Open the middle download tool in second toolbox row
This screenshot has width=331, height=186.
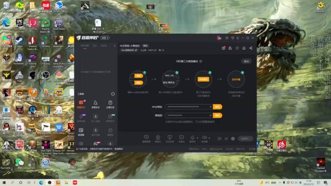[96, 118]
